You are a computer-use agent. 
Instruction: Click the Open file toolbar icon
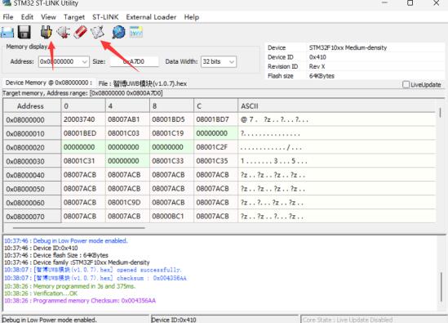pyautogui.click(x=7, y=32)
